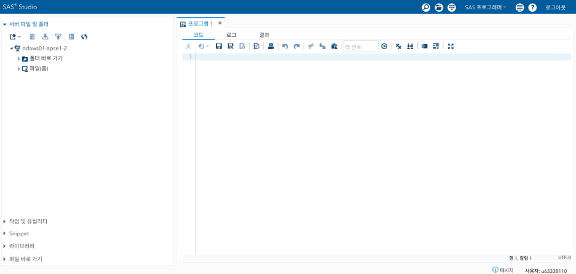The width and height of the screenshot is (576, 274).
Task: Select the 폴더 바로 가기 folder
Action: point(46,58)
